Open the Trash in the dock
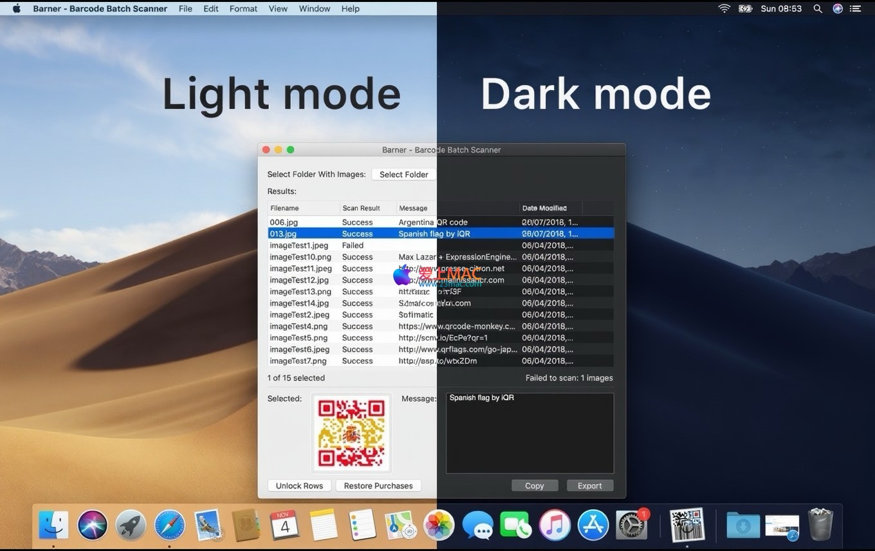This screenshot has height=551, width=875. 820,525
